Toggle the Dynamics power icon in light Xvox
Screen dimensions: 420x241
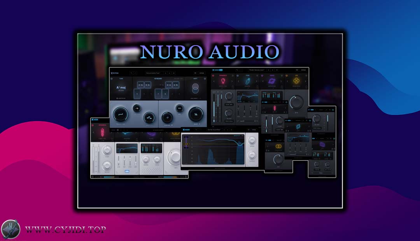click(x=93, y=125)
